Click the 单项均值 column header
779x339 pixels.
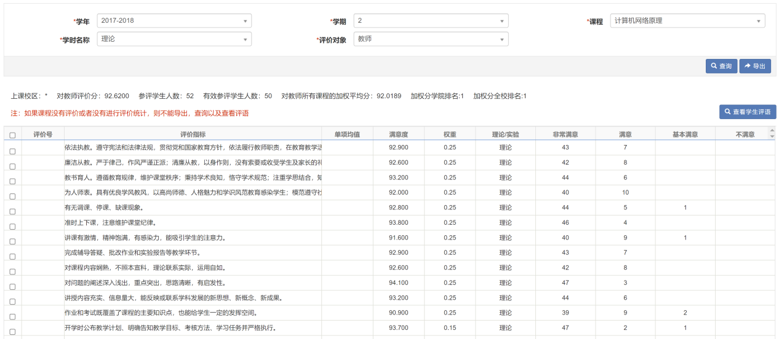(x=347, y=134)
